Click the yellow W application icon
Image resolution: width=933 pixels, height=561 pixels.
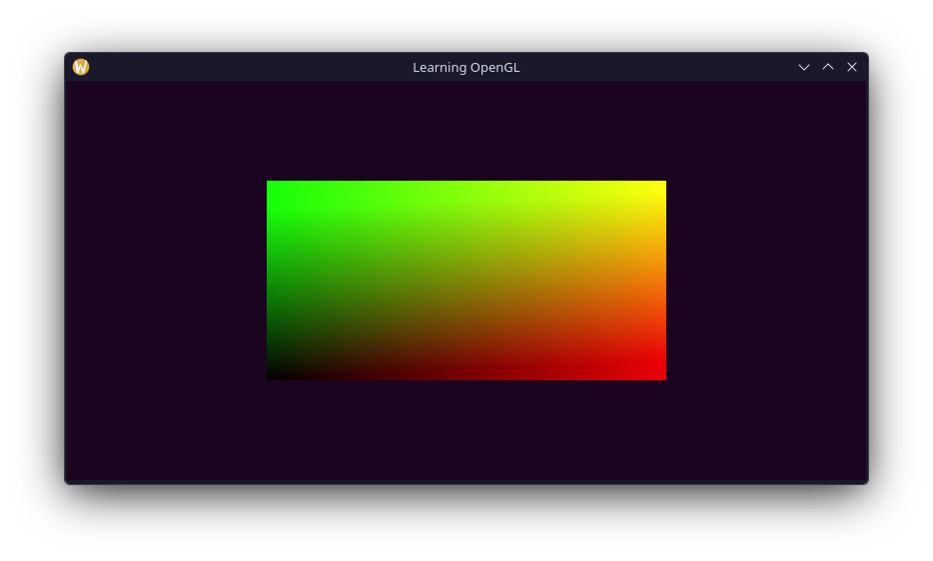(x=81, y=67)
